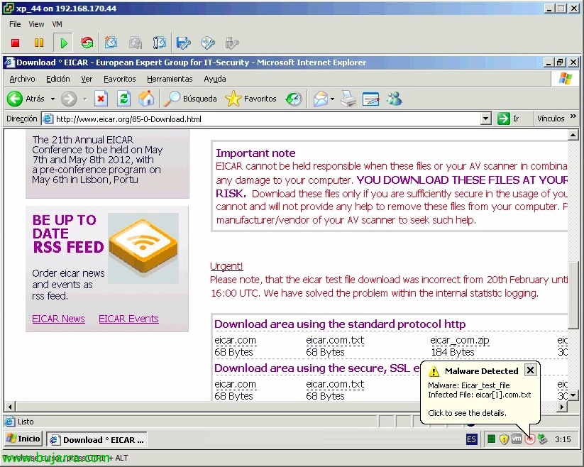
Task: Click the Forward navigation arrow
Action: [x=69, y=99]
